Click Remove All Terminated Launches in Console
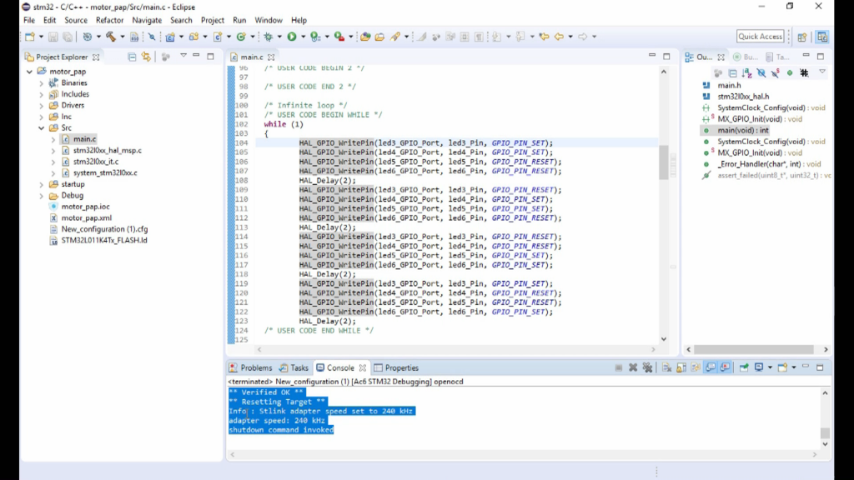Screen dimensions: 854x480 click(x=647, y=367)
